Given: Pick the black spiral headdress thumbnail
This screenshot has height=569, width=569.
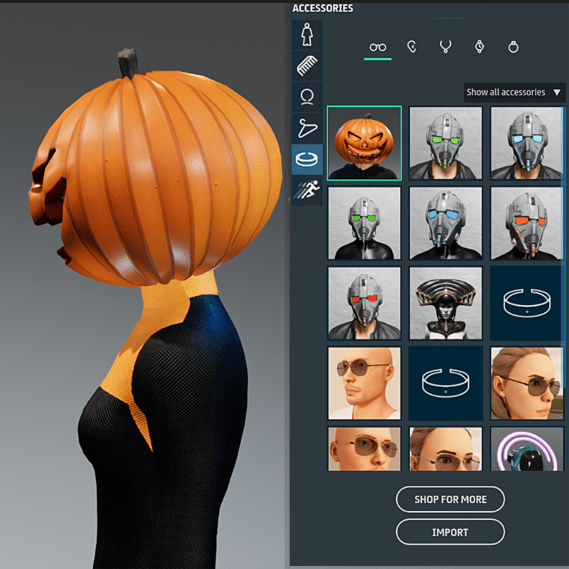Looking at the screenshot, I should (446, 304).
